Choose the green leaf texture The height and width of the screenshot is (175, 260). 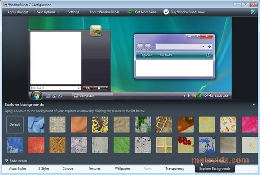(x=122, y=145)
